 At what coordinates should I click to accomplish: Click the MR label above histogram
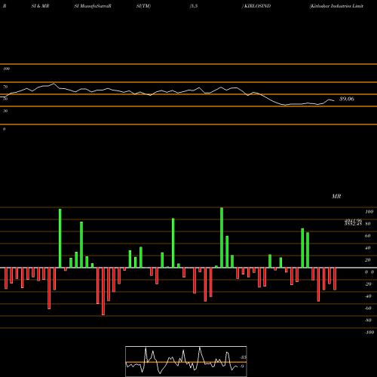click(x=336, y=196)
